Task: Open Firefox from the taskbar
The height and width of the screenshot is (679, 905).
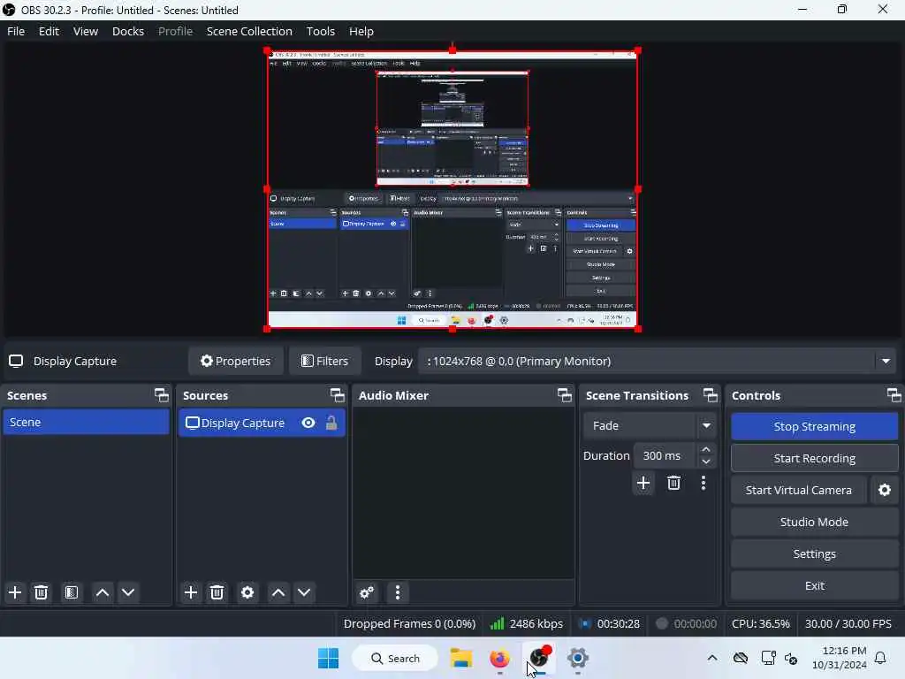Action: (x=500, y=658)
